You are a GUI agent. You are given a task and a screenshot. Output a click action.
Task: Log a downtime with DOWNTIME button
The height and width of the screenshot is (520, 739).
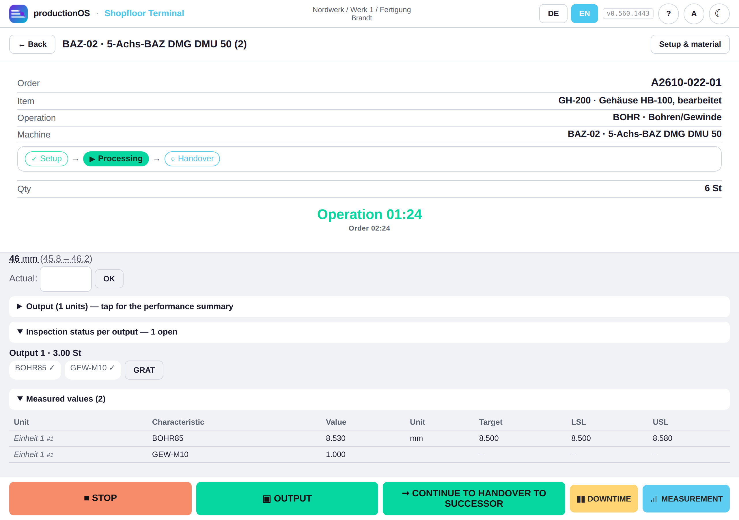pos(604,498)
